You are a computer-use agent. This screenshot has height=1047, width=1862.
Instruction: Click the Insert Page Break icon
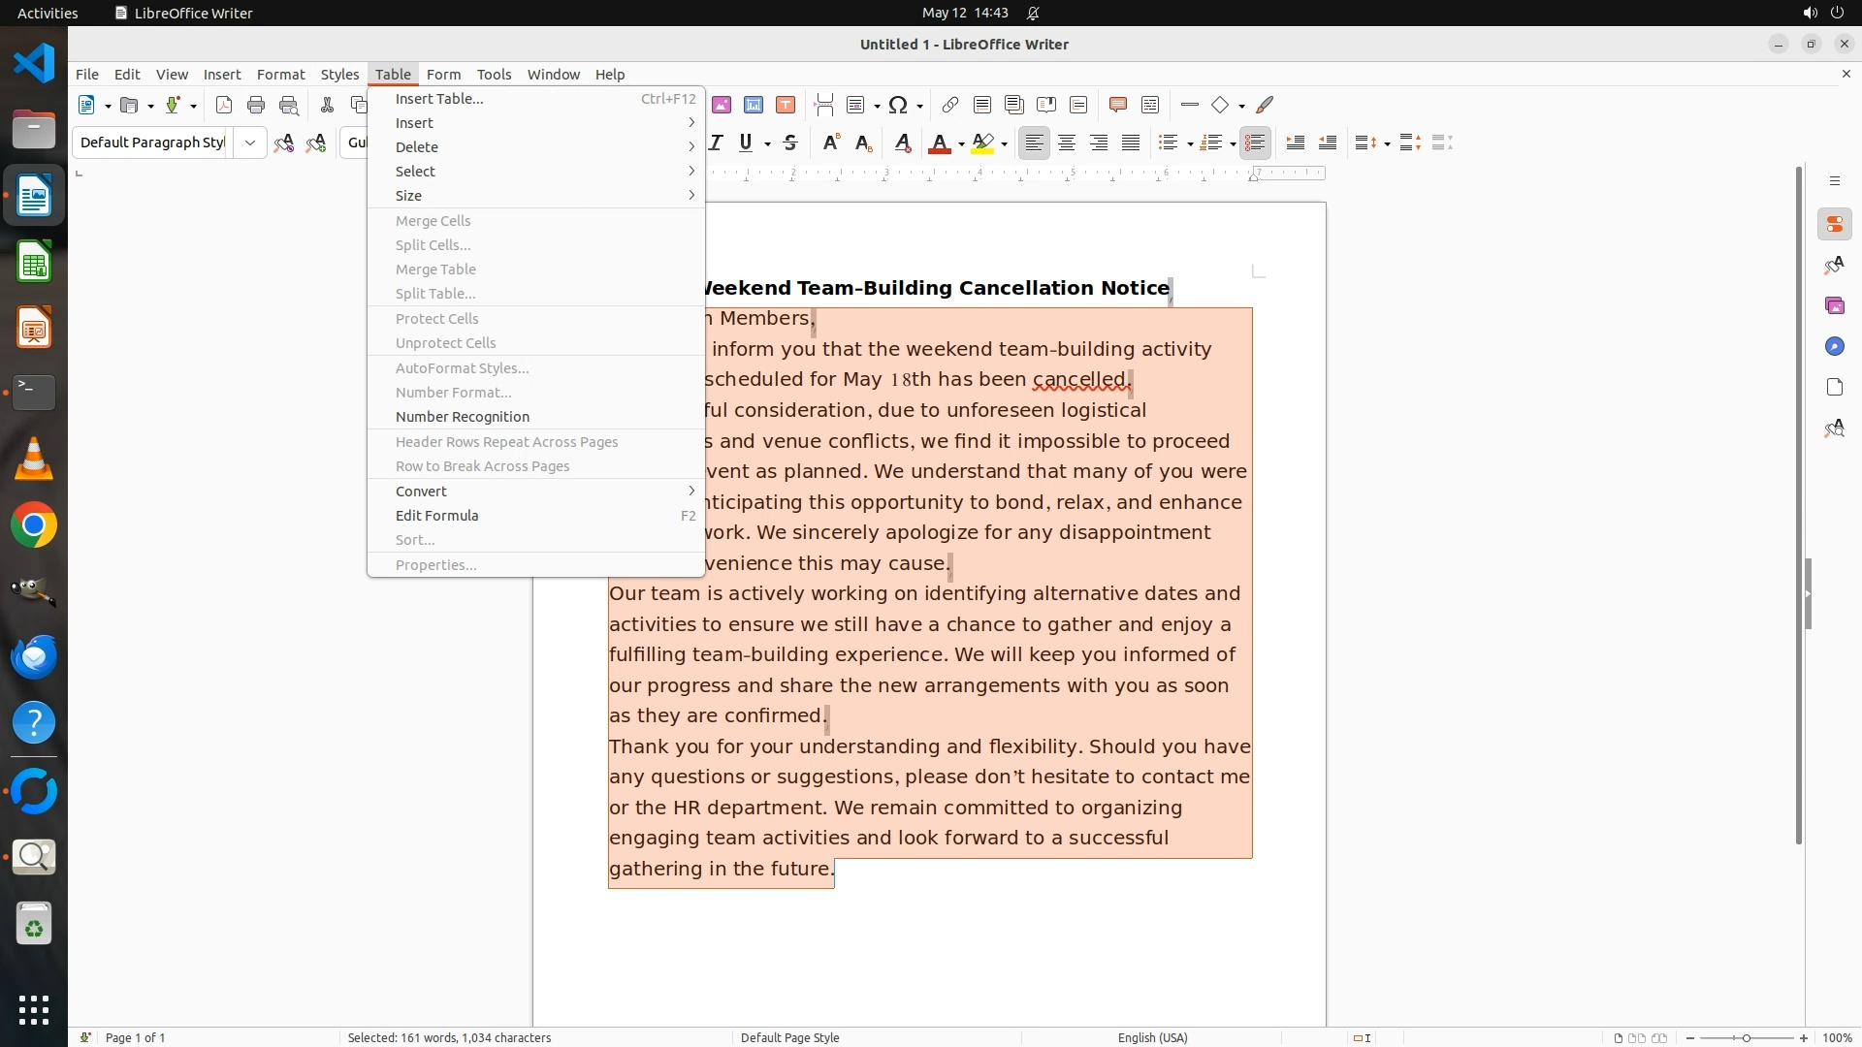pyautogui.click(x=823, y=105)
